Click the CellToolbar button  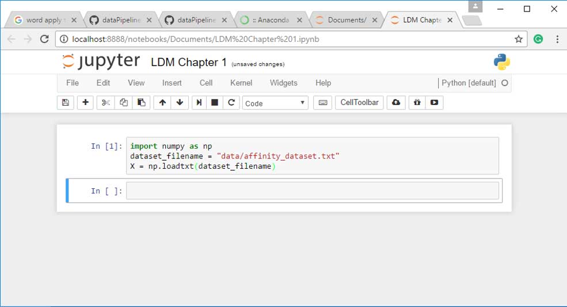359,103
